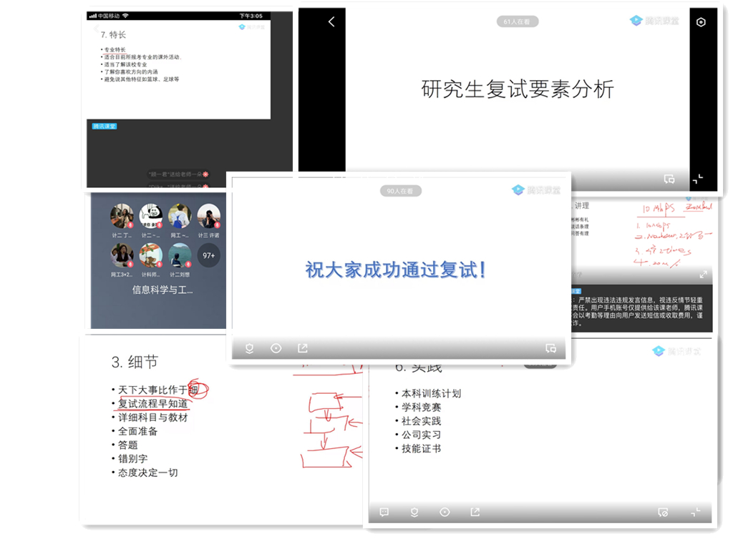Click the back arrow on the 研究生复试要素分析 video

331,22
